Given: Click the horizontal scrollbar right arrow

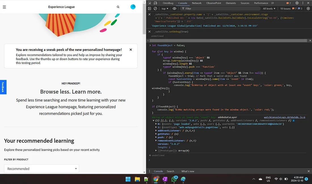Looking at the screenshot, I should [310, 40].
